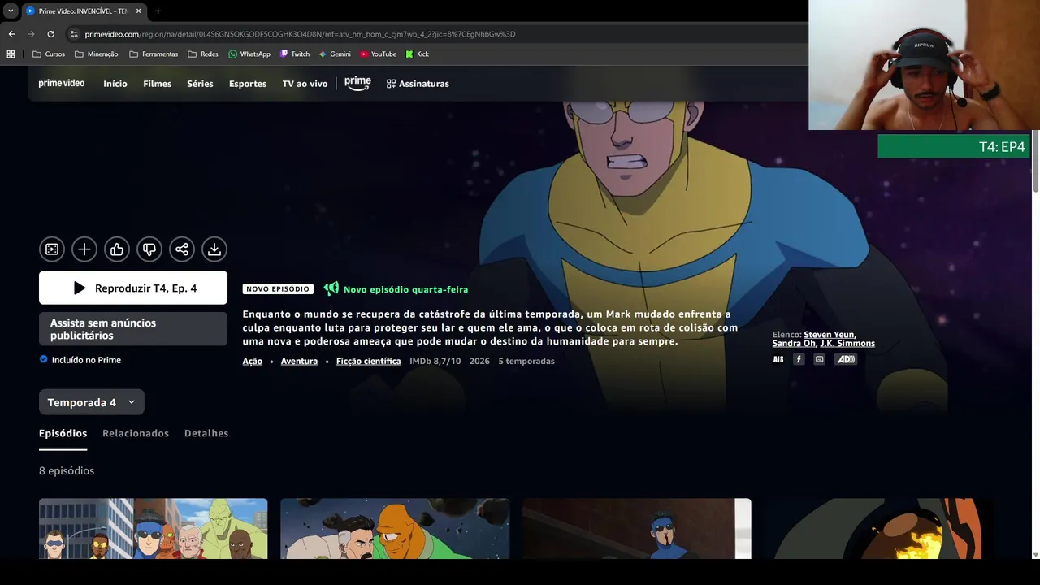Open cast member J.K. Simmons link

pyautogui.click(x=847, y=344)
